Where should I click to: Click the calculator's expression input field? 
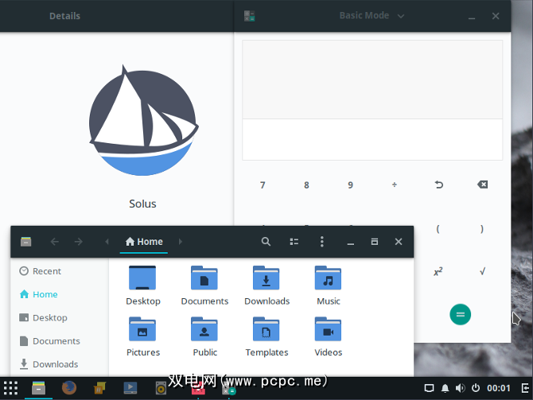pos(372,139)
